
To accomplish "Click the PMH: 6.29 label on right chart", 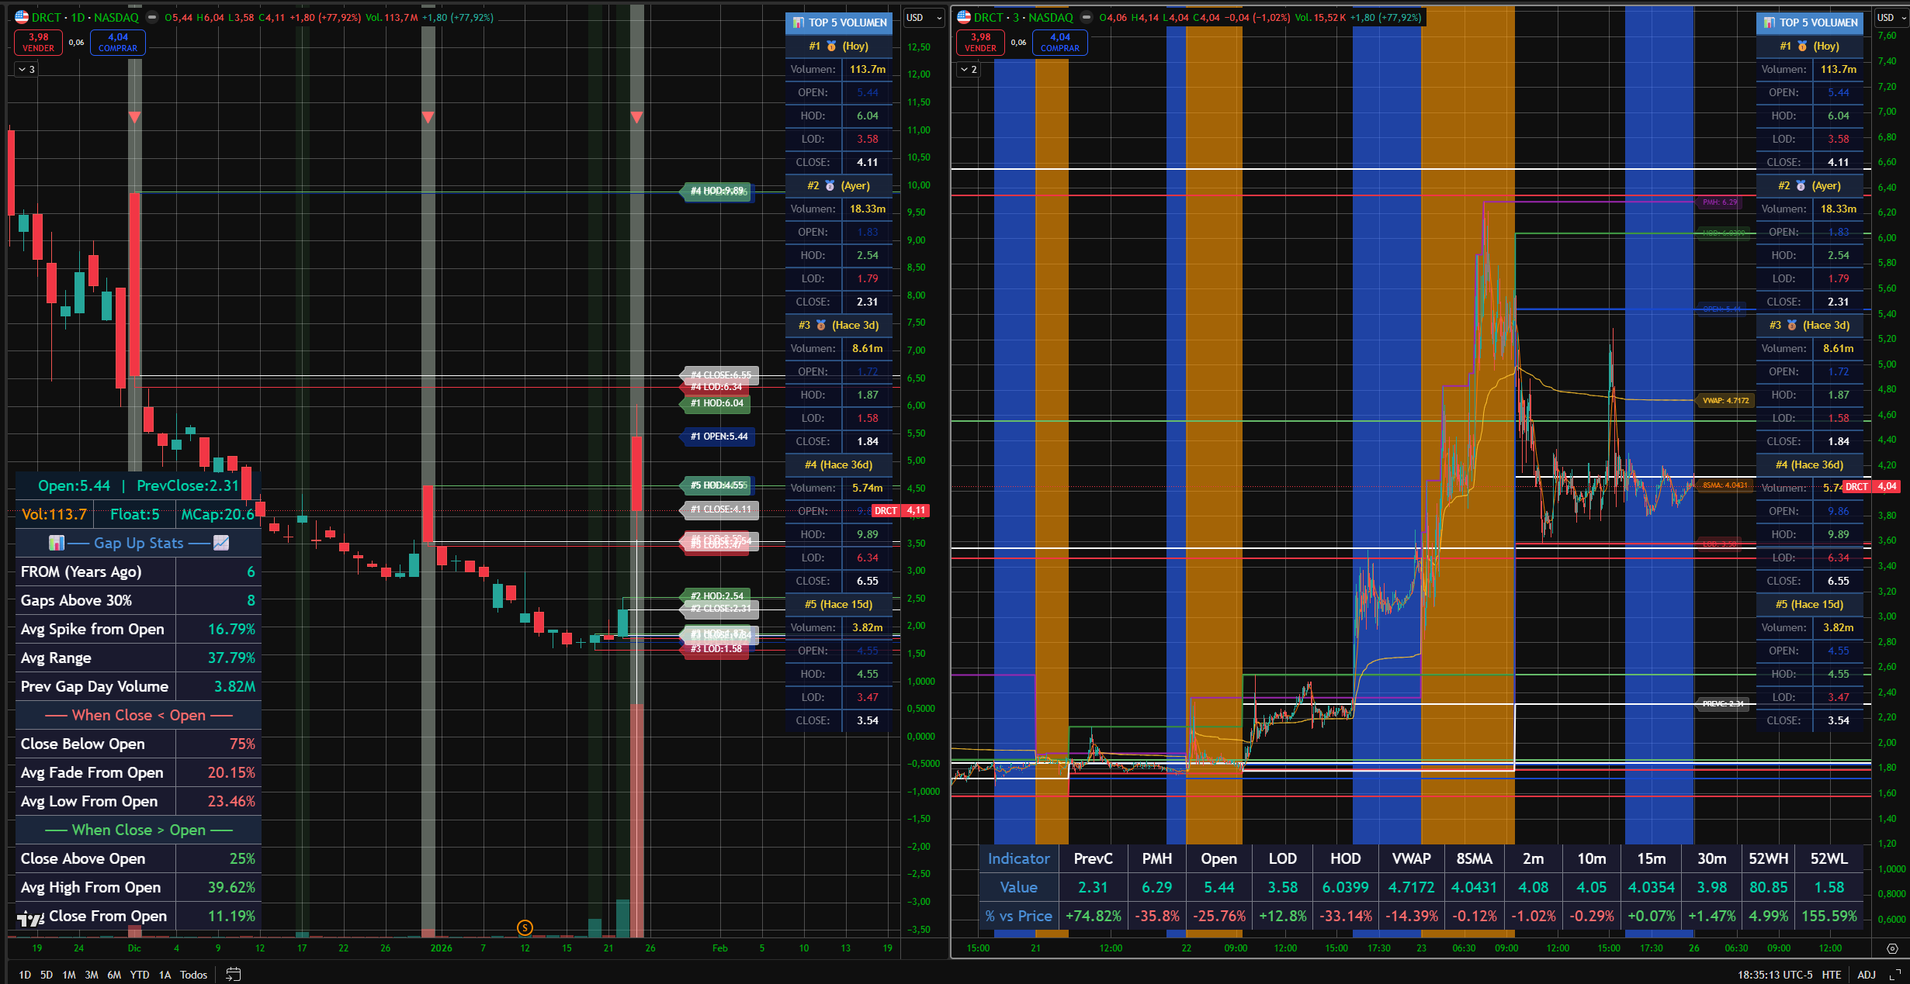I will coord(1719,202).
